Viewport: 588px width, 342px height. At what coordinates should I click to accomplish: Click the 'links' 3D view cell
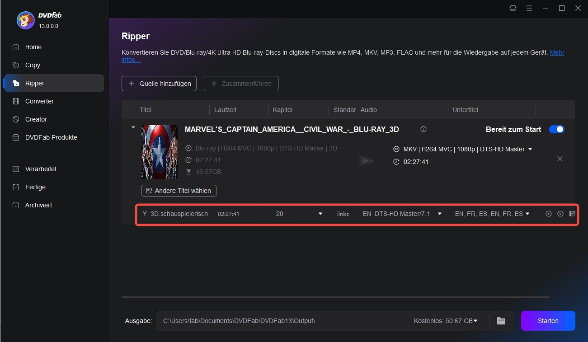point(343,214)
